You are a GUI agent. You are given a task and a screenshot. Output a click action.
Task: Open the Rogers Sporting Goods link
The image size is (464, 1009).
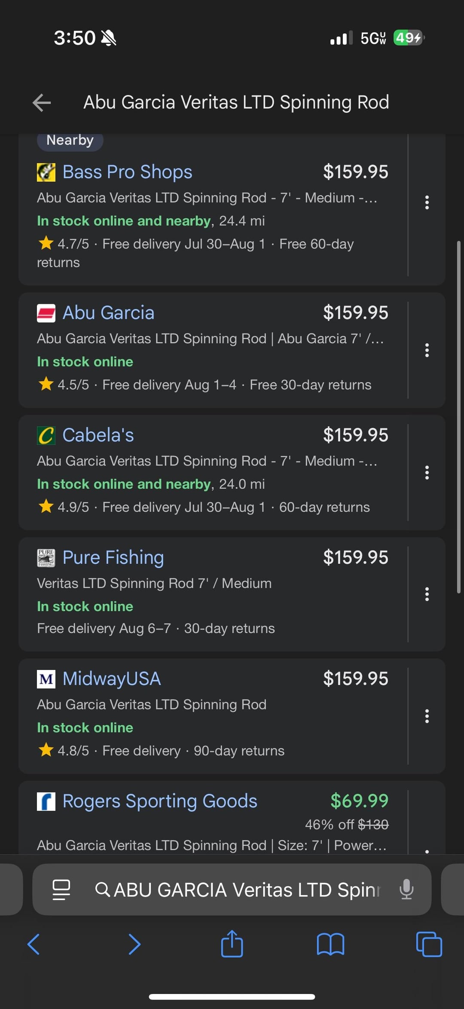160,801
